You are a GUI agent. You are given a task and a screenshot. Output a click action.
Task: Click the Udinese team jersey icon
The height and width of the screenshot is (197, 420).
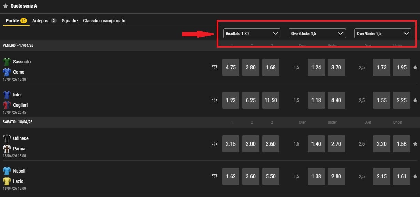(x=7, y=138)
